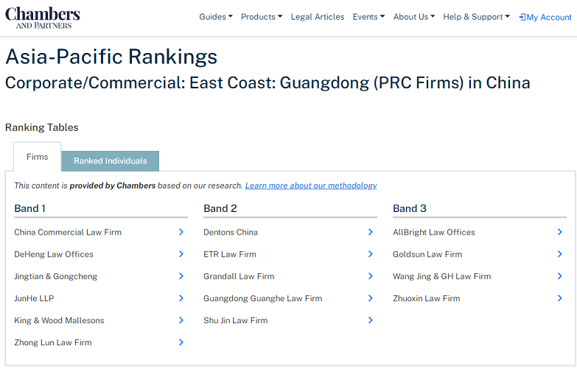This screenshot has width=577, height=368.
Task: Expand the Events dropdown menu
Action: [368, 17]
